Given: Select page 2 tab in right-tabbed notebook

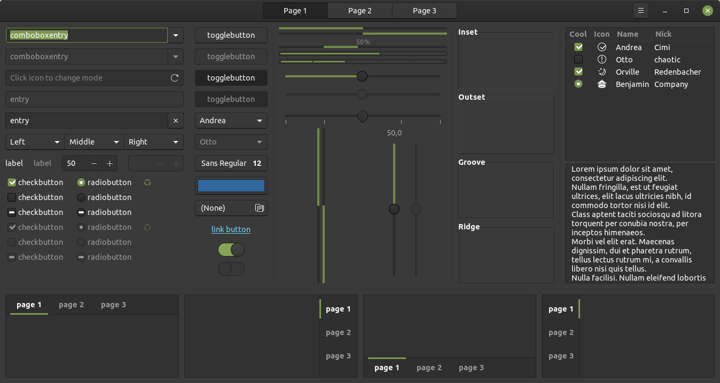Looking at the screenshot, I should (x=338, y=333).
